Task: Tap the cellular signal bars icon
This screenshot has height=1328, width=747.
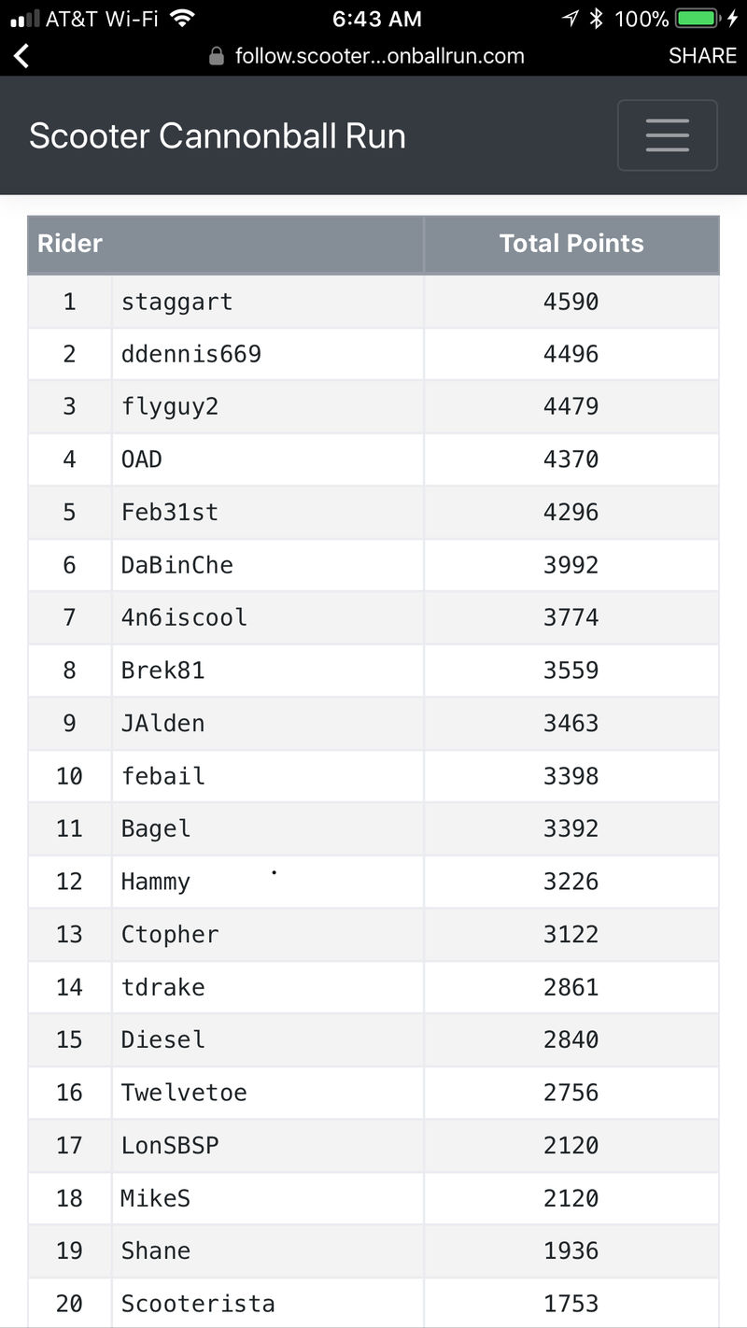Action: [24, 19]
